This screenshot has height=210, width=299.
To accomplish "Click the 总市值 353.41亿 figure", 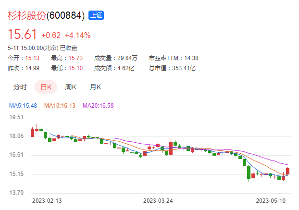I will point(184,68).
